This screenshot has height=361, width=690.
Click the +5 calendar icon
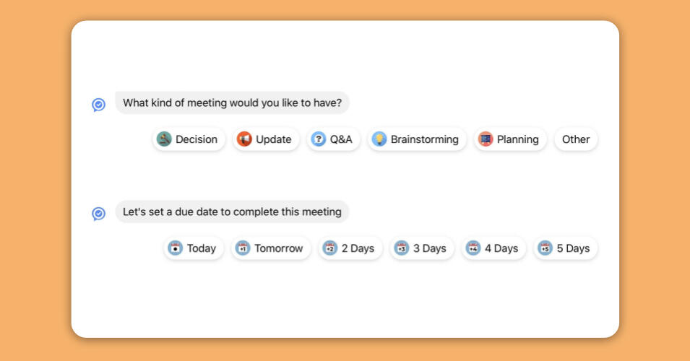click(545, 248)
